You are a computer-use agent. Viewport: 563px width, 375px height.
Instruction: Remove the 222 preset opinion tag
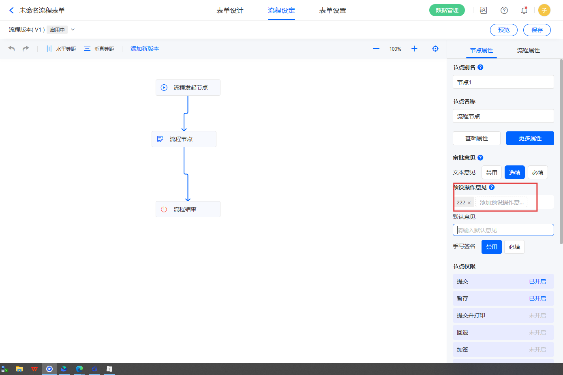[469, 203]
